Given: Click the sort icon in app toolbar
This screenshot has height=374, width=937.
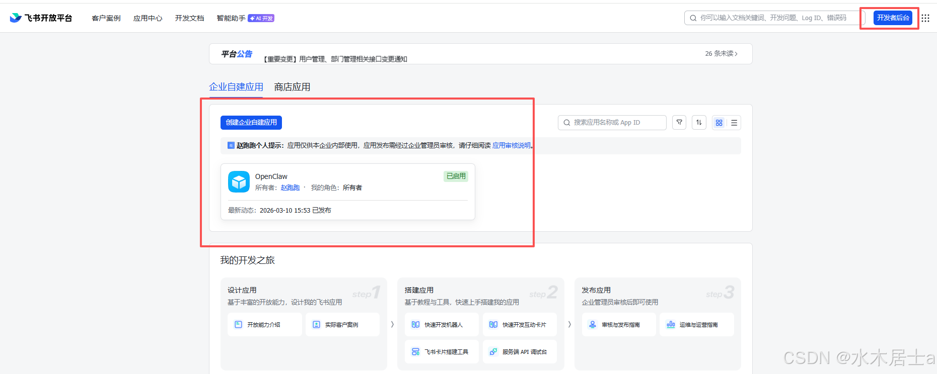Looking at the screenshot, I should [699, 123].
